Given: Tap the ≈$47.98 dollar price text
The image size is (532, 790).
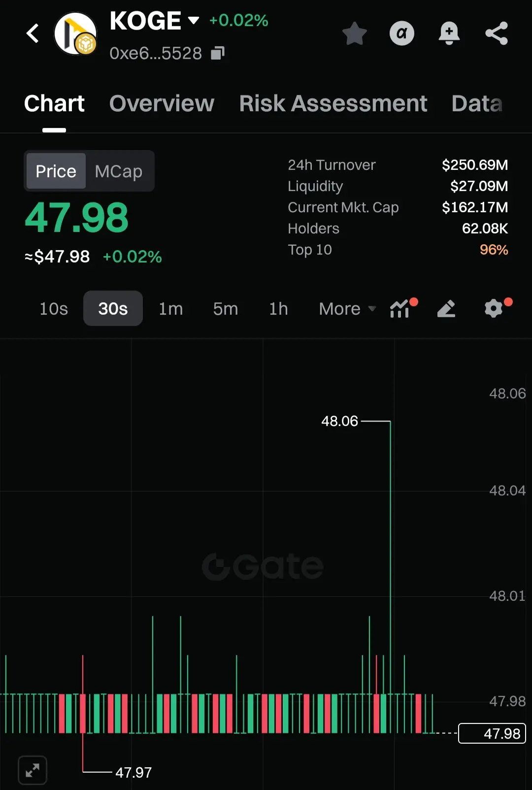Looking at the screenshot, I should [x=57, y=257].
